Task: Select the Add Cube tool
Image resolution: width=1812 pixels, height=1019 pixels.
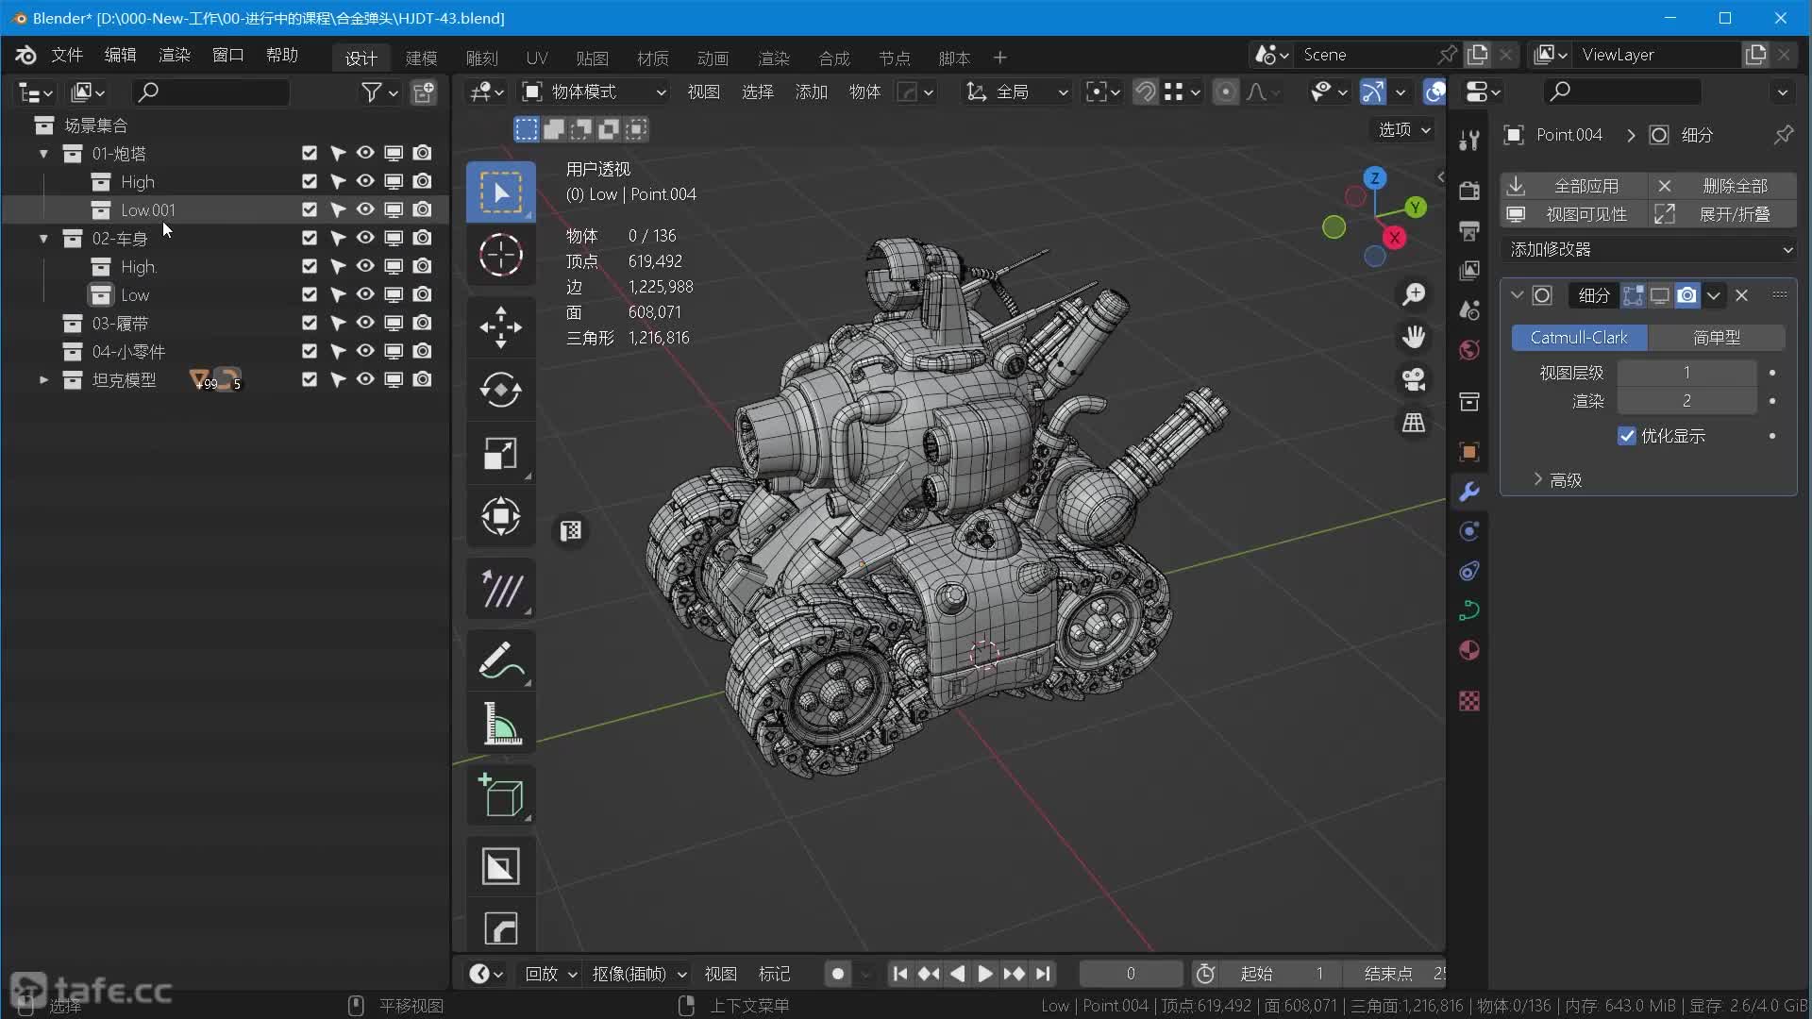Action: tap(500, 795)
